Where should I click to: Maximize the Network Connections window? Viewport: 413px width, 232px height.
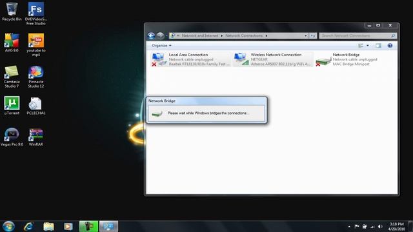[x=378, y=26]
